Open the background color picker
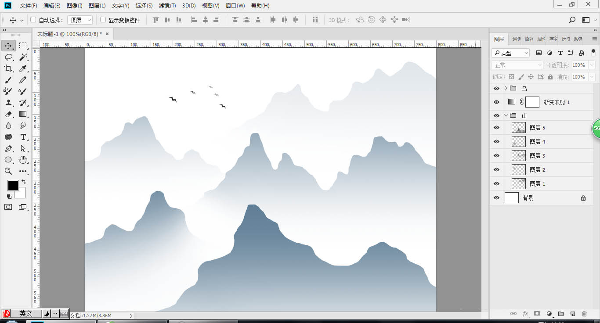Image resolution: width=600 pixels, height=323 pixels. point(22,194)
